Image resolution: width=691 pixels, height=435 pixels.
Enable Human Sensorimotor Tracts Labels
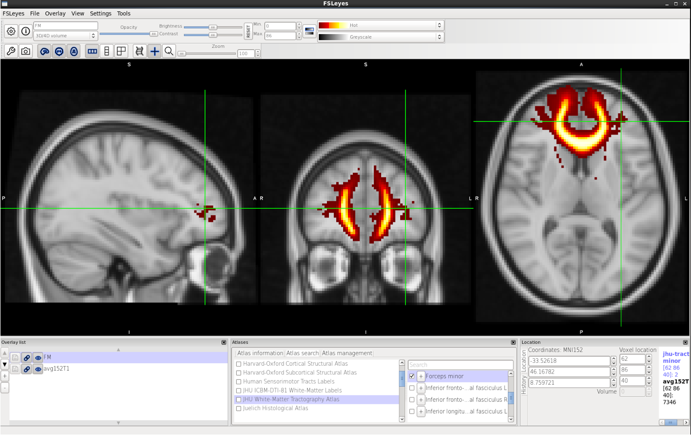[239, 382]
